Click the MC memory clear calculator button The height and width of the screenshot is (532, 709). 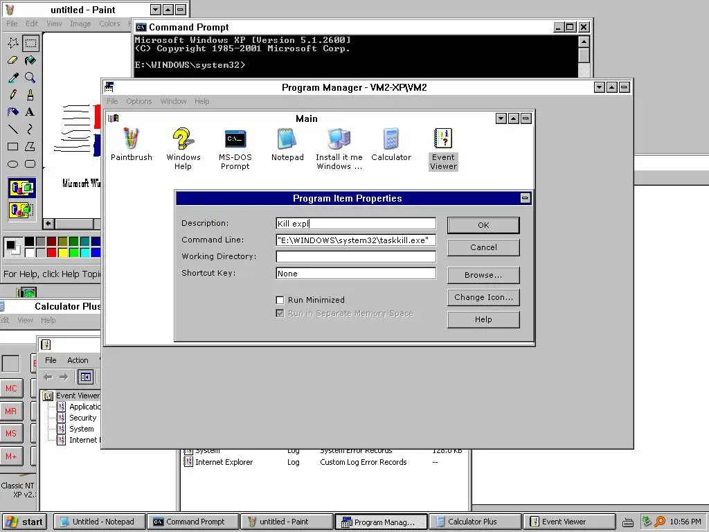pyautogui.click(x=11, y=388)
